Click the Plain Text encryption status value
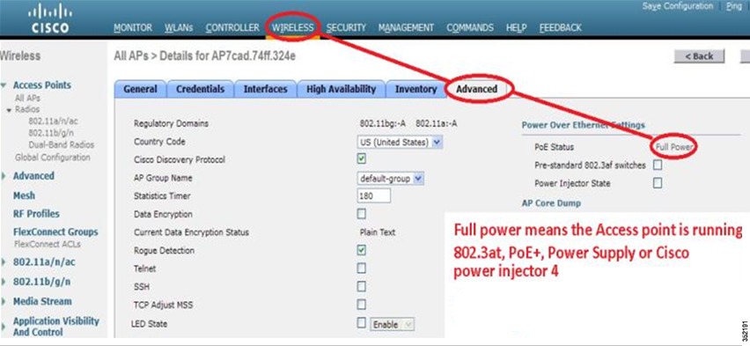The width and height of the screenshot is (750, 346). click(x=378, y=232)
